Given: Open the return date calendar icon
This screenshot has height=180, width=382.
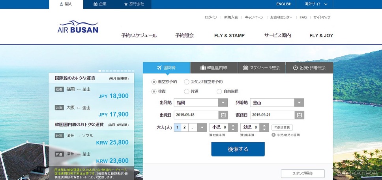Looking at the screenshot, I should (x=300, y=115).
